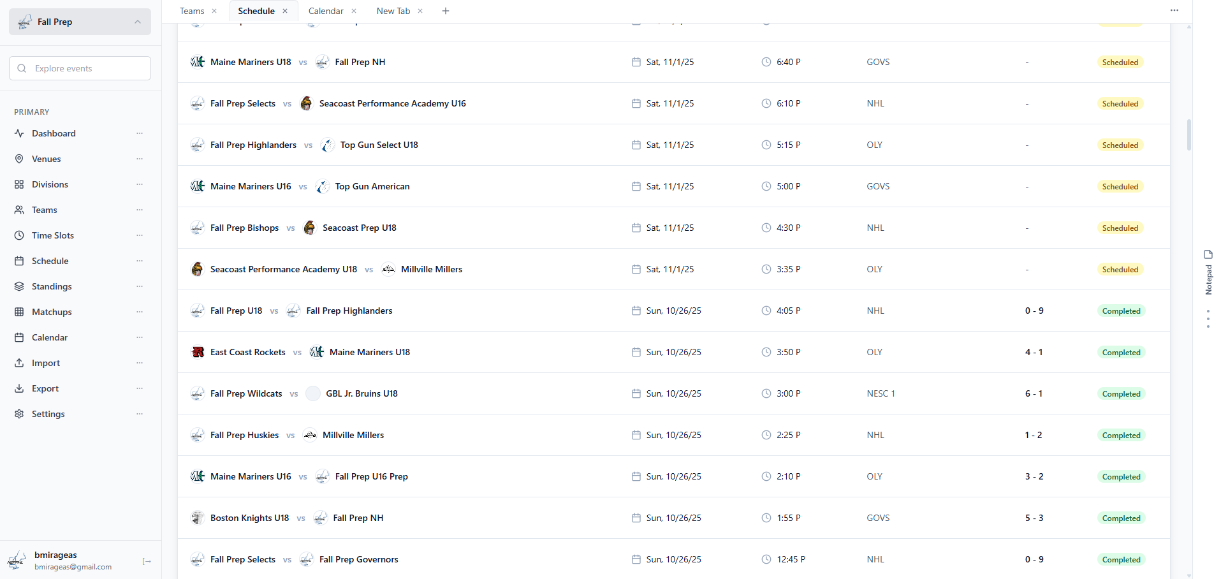Click the logout icon beside bmirageas
This screenshot has height=579, width=1221.
(147, 561)
